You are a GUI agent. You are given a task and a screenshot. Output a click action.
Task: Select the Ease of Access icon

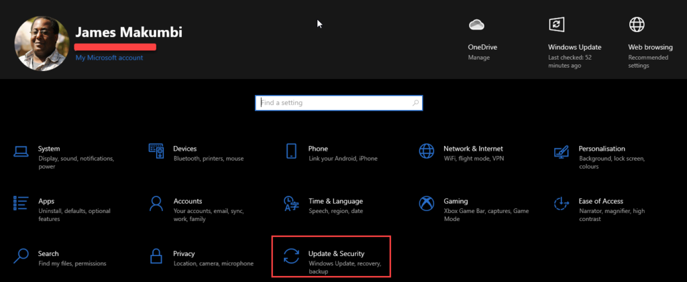562,204
